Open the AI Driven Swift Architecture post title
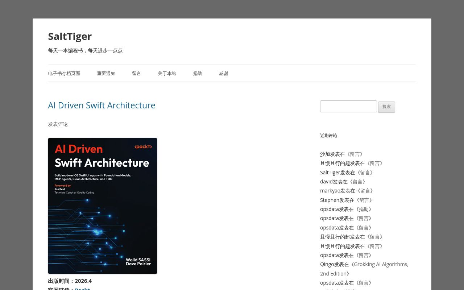464x290 pixels. click(x=101, y=105)
